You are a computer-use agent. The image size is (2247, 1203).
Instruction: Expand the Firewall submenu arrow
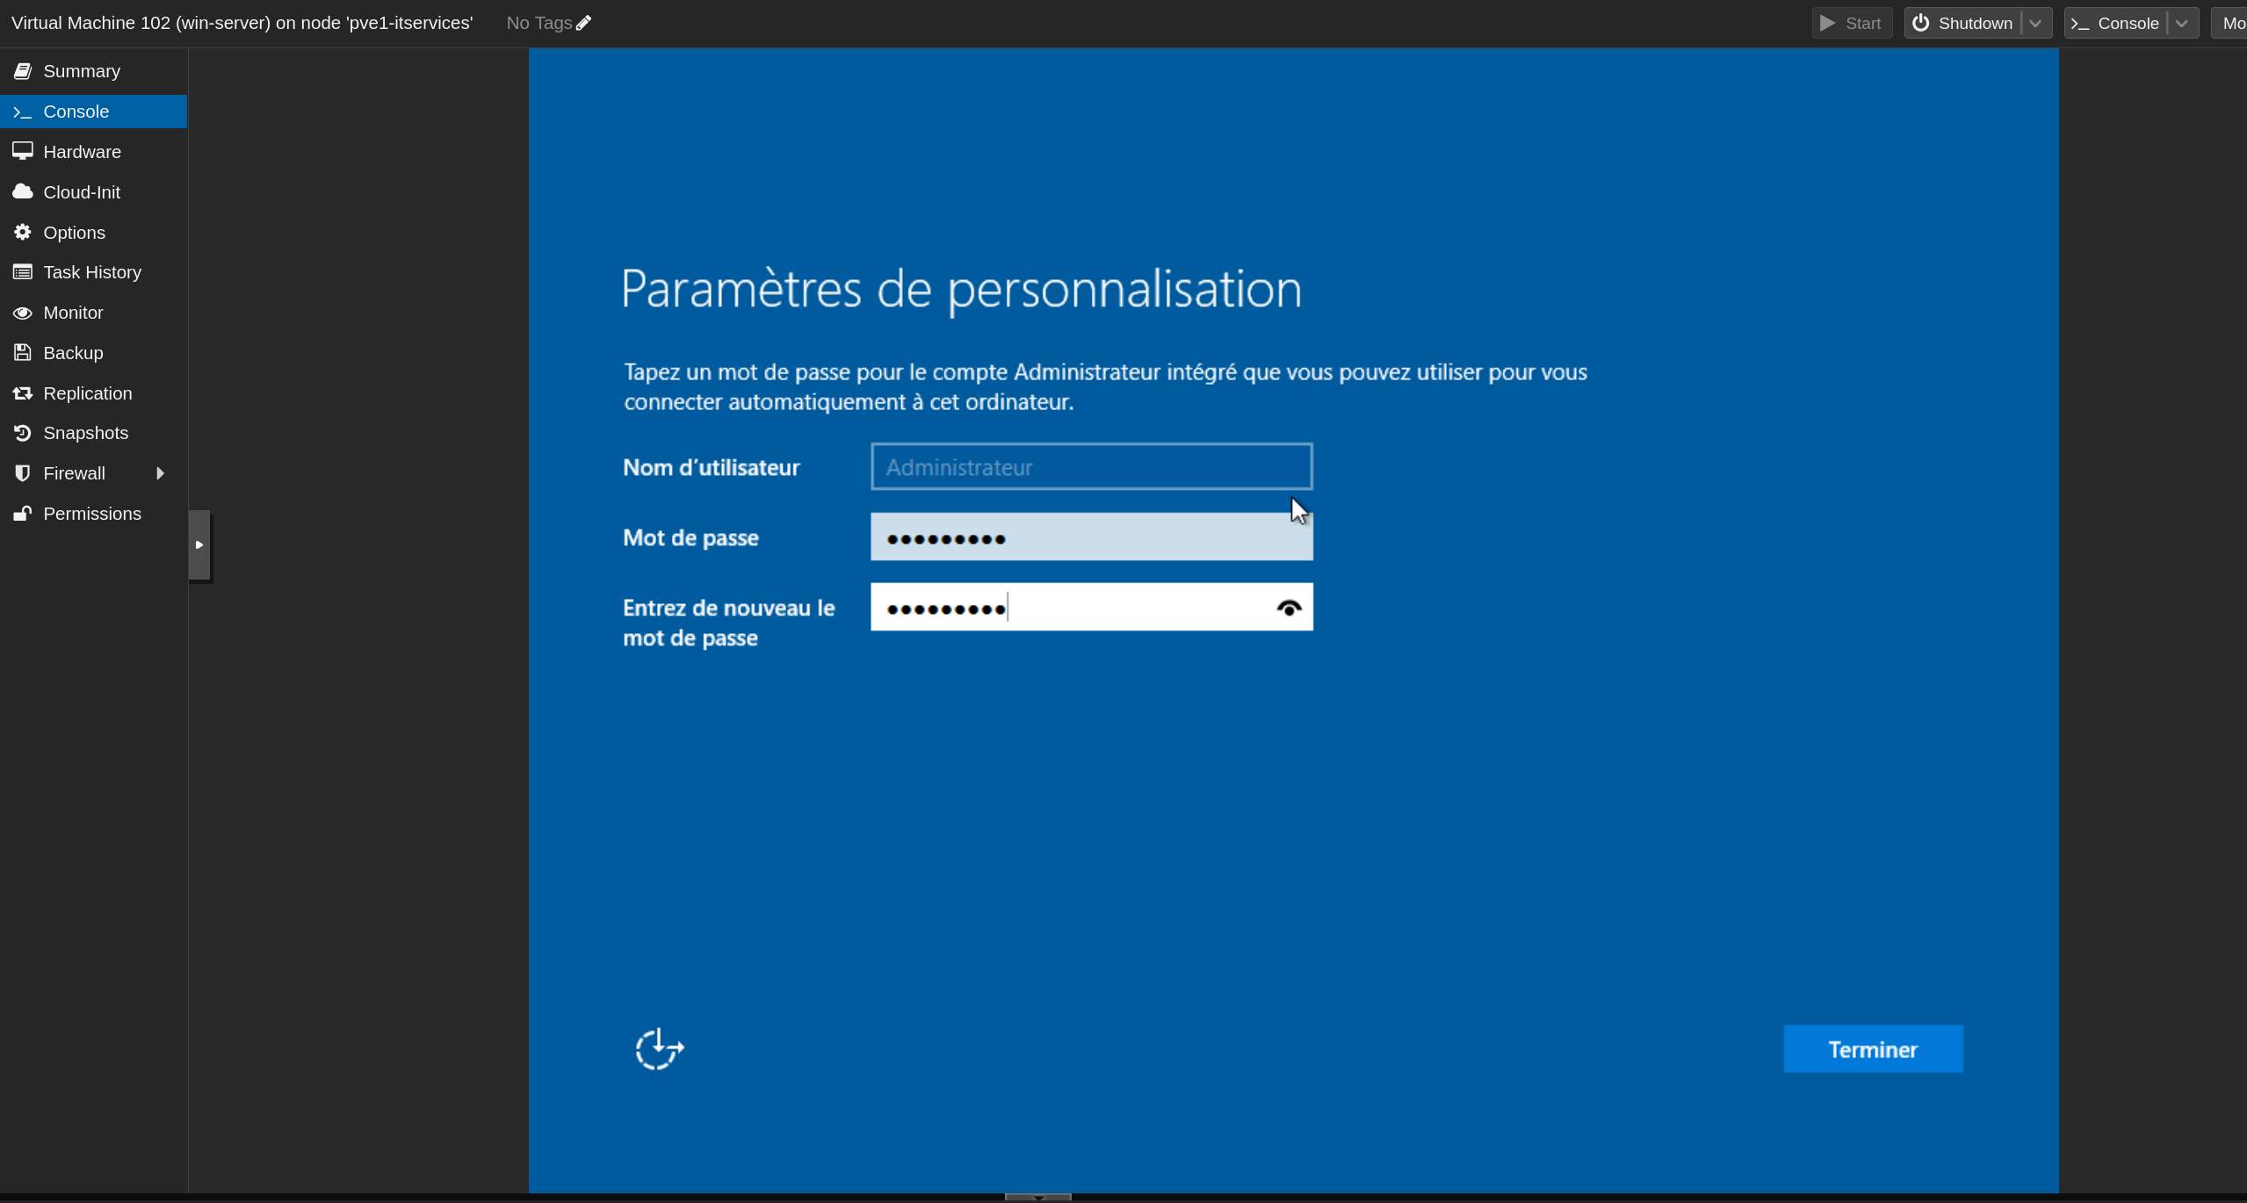[x=160, y=473]
